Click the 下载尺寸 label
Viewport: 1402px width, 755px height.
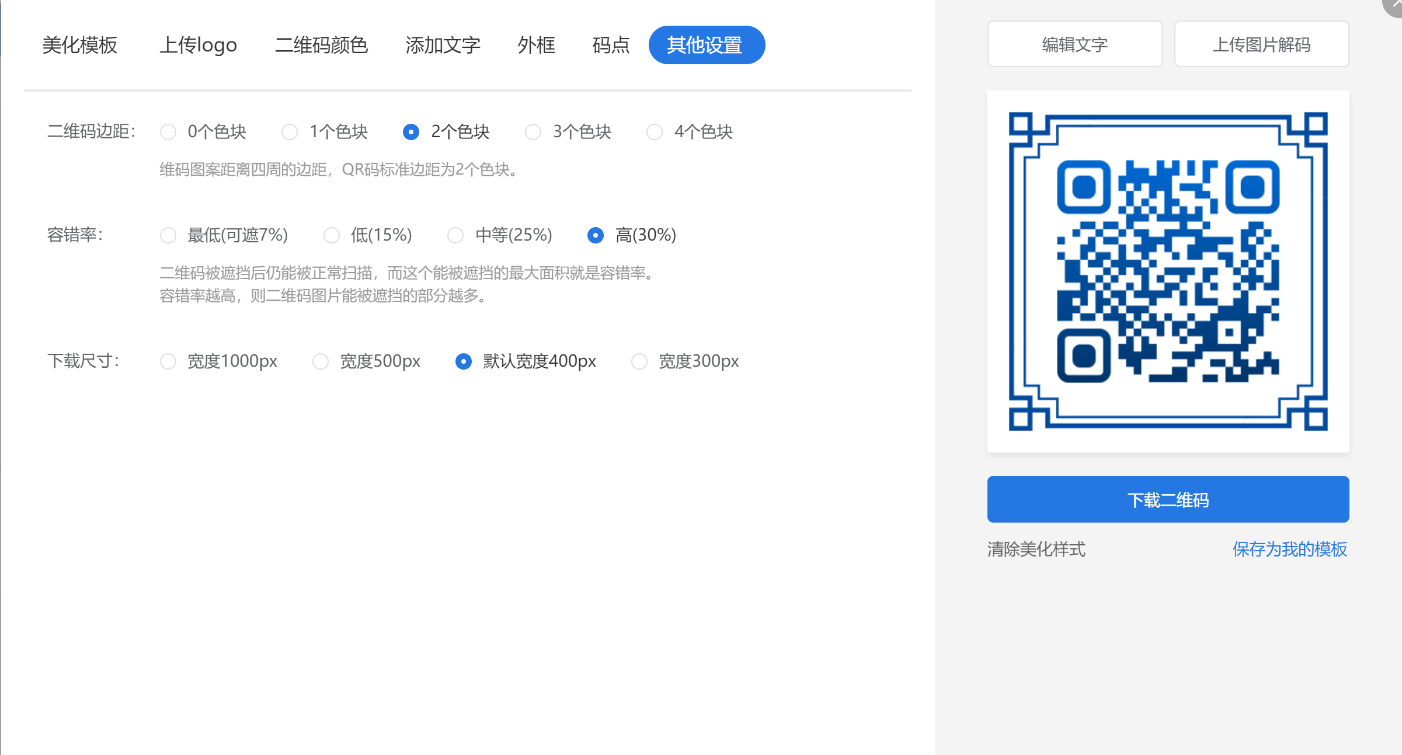pos(84,361)
